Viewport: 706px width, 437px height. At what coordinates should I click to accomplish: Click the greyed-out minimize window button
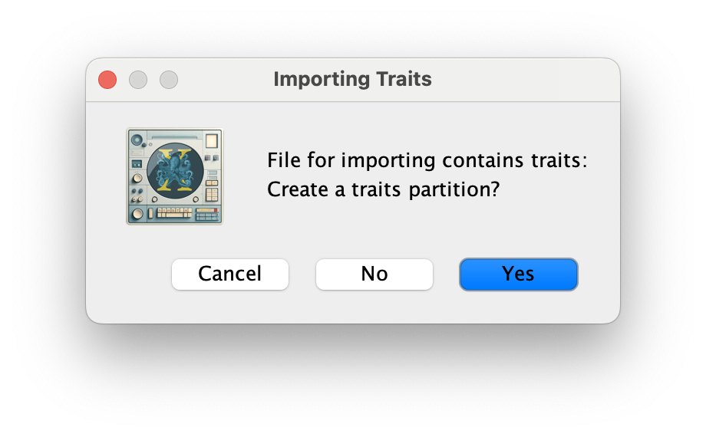(138, 80)
